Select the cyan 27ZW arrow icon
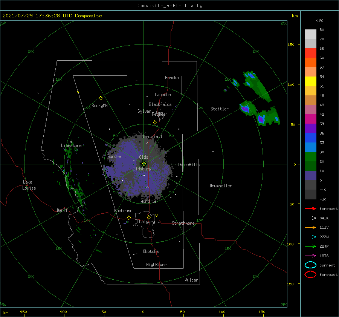The height and width of the screenshot is (317, 339). coord(310,237)
